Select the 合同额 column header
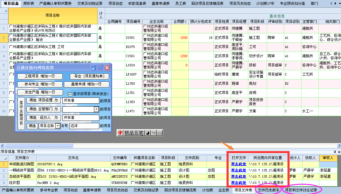The width and height of the screenshot is (341, 194). pos(180,22)
